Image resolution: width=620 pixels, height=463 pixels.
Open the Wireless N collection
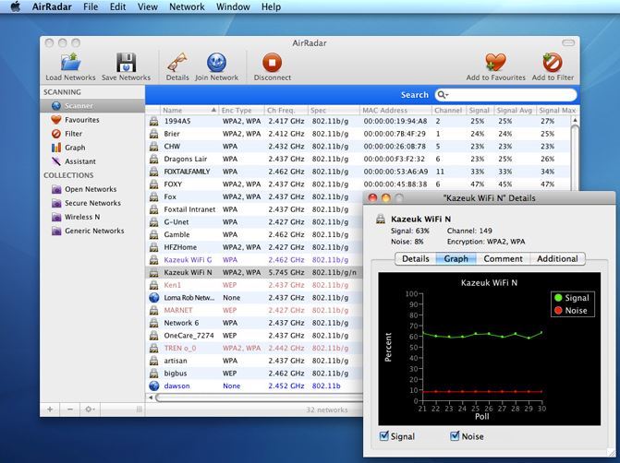[92, 217]
